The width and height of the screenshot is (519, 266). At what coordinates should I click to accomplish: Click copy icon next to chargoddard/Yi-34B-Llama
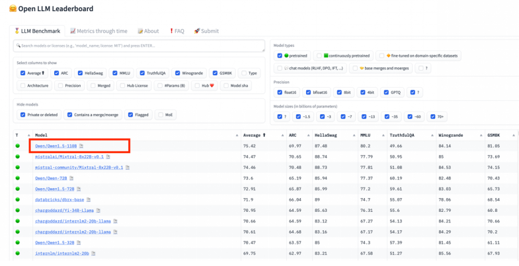(99, 211)
